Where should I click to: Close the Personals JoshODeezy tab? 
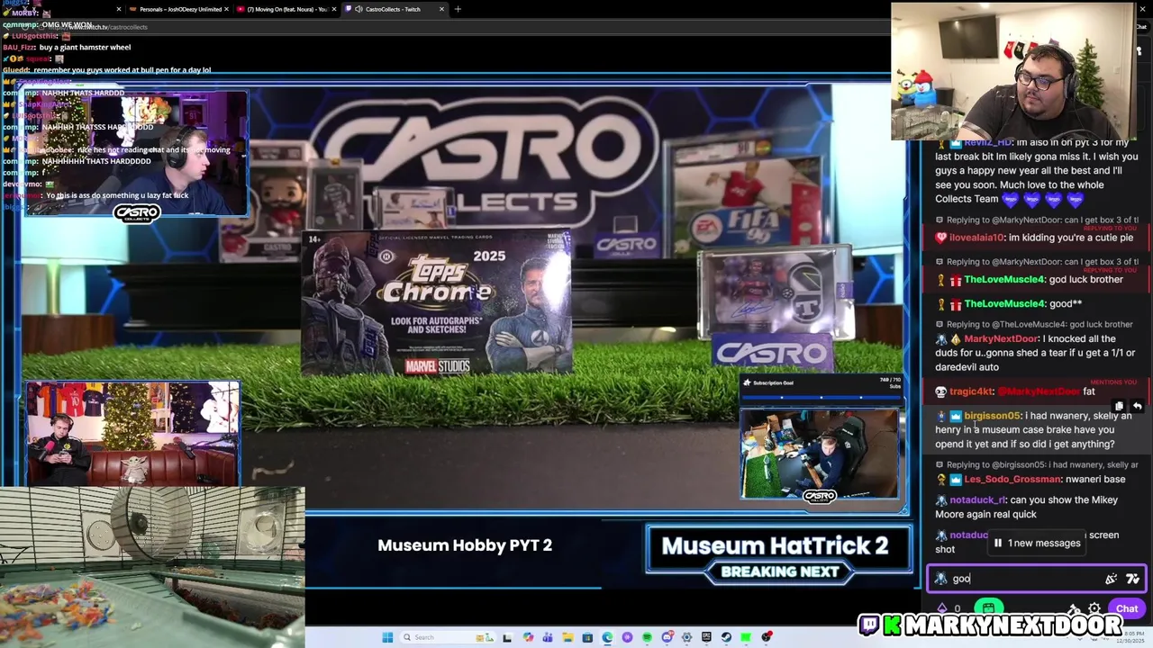(x=226, y=9)
